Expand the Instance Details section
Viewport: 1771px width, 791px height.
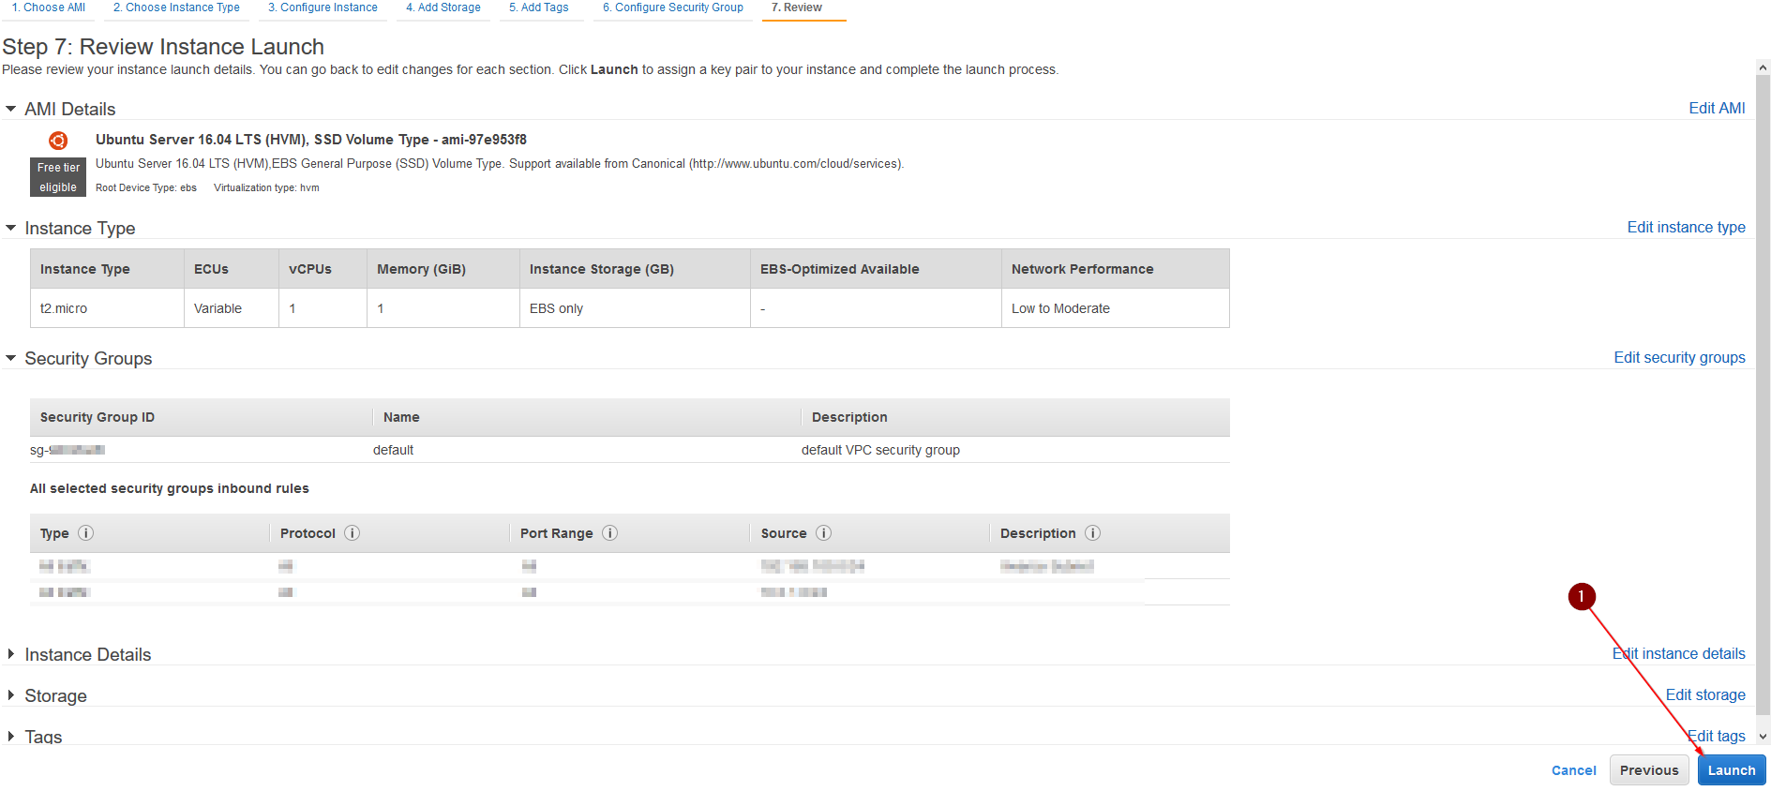click(11, 654)
